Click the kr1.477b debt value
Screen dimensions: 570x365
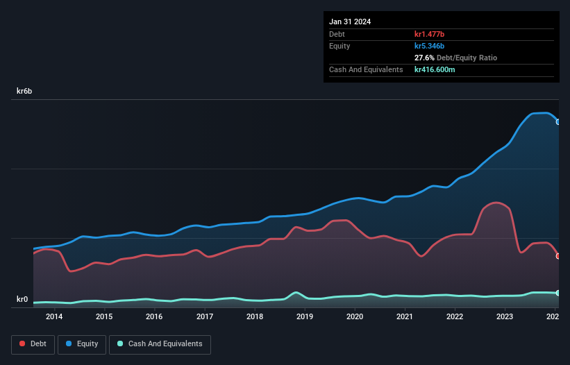(429, 34)
